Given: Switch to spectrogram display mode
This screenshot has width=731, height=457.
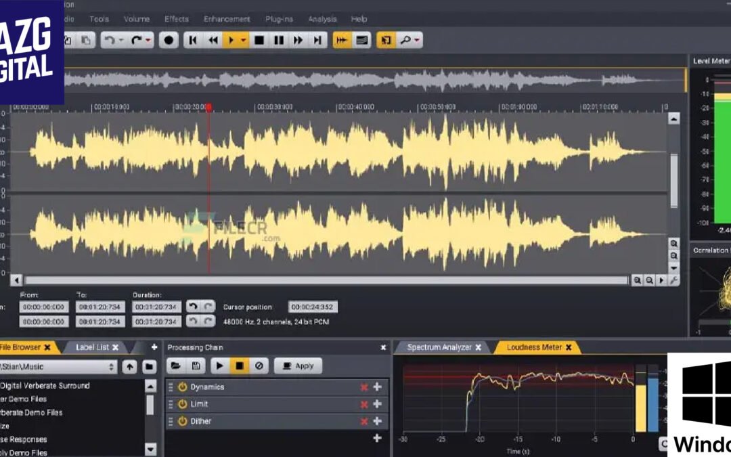Looking at the screenshot, I should coord(361,40).
